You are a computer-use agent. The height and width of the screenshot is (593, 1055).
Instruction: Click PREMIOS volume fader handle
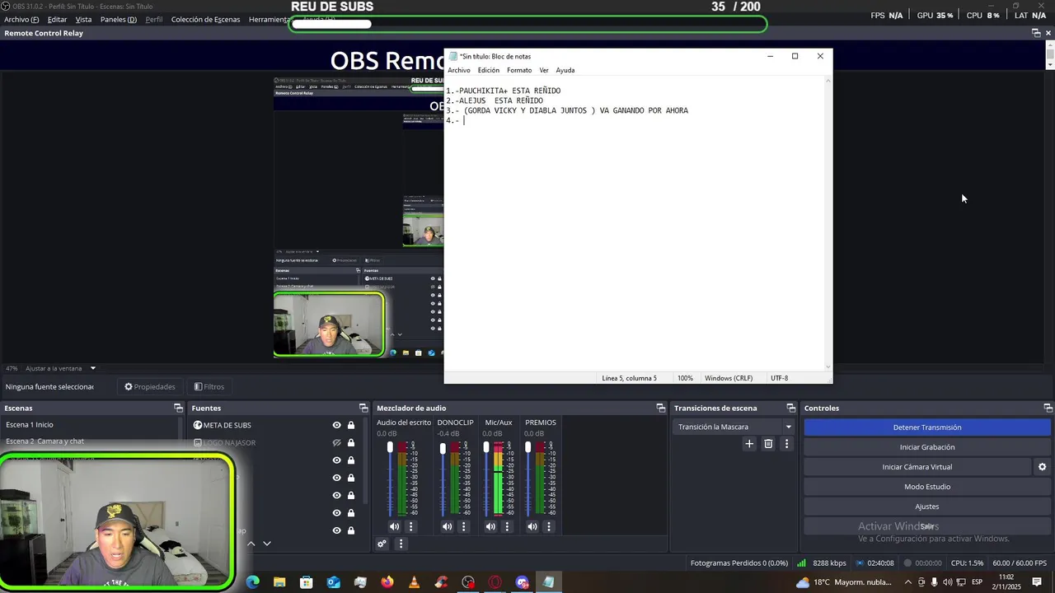528,447
